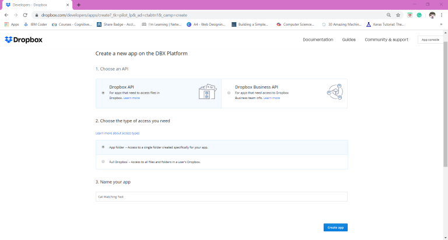Open the 30 Amazing Machine bookmark

tap(341, 24)
